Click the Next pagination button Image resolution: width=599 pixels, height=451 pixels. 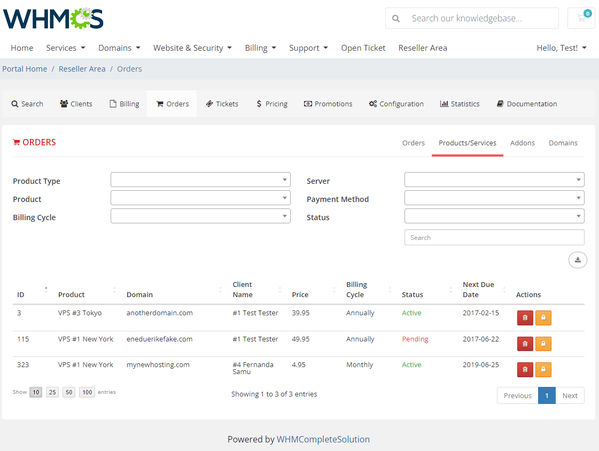(x=570, y=395)
